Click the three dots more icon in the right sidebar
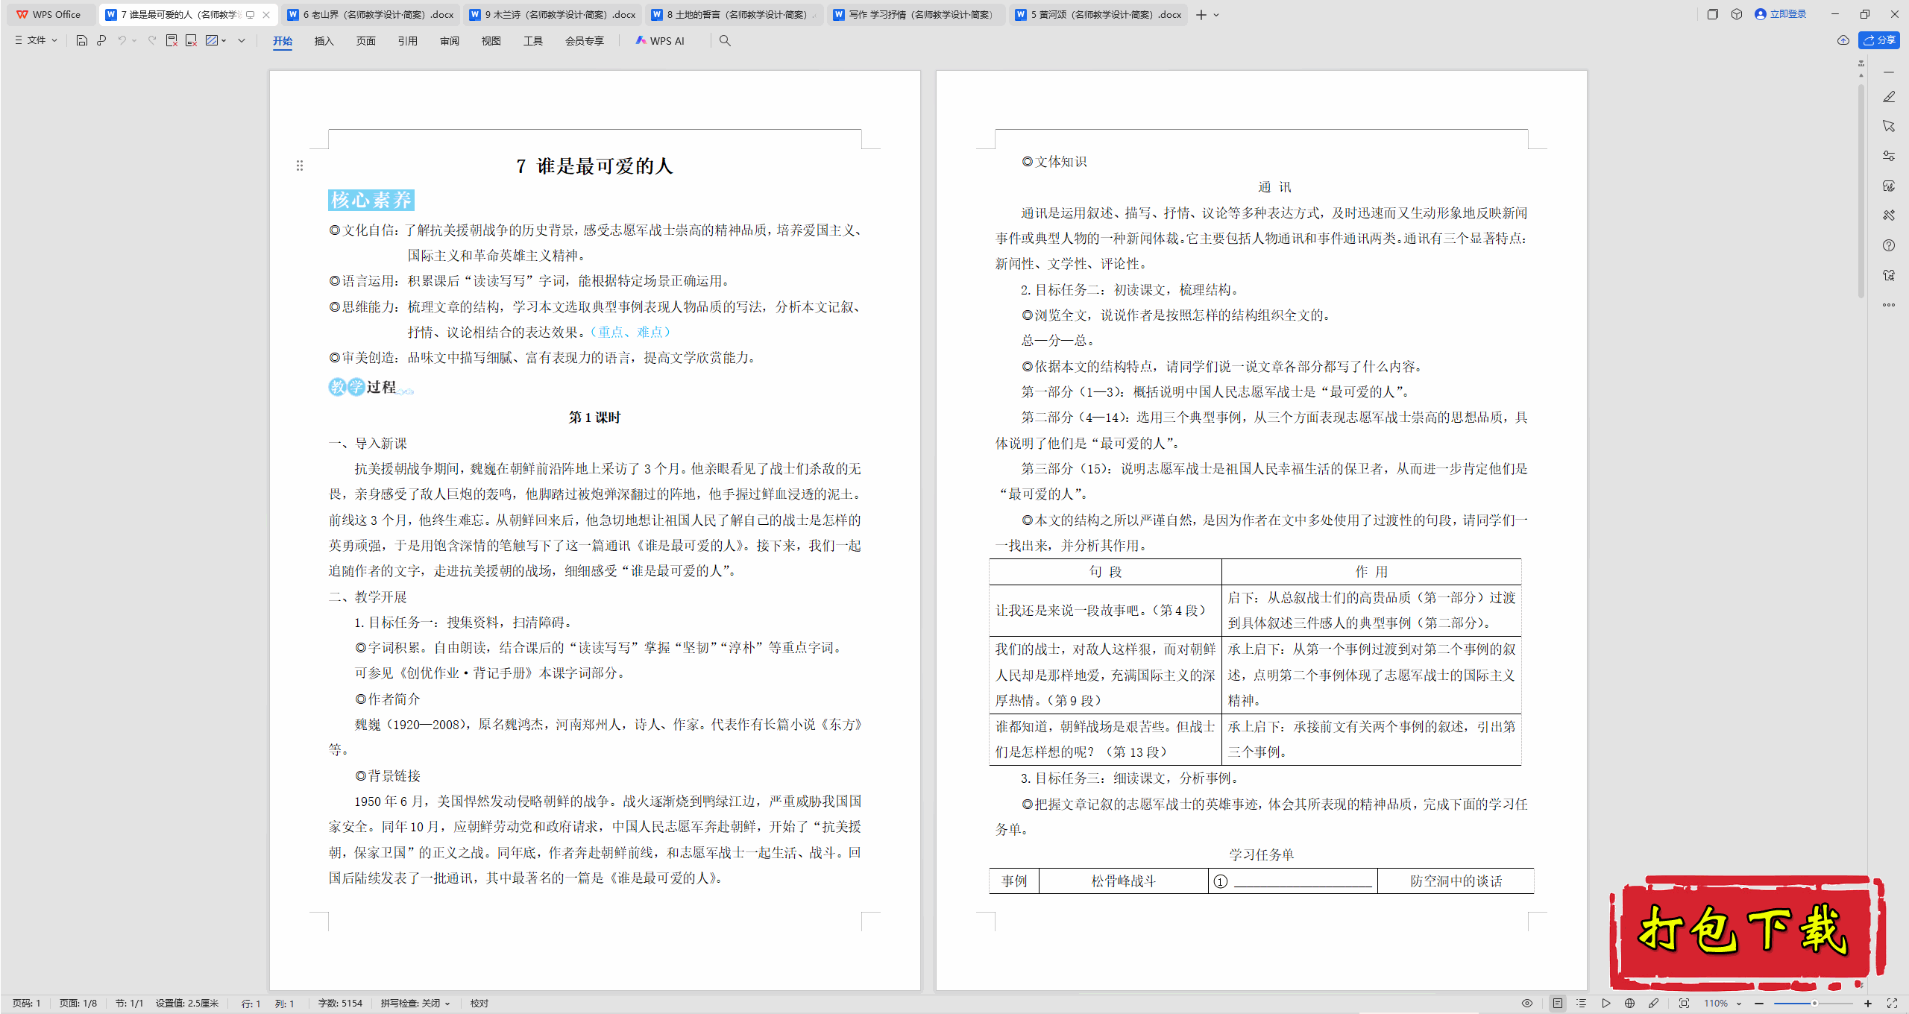Viewport: 1909px width, 1014px height. click(1889, 305)
